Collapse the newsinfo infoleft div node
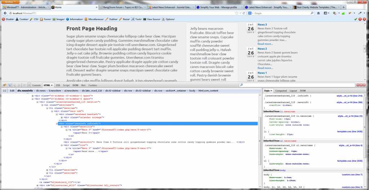The height and width of the screenshot is (190, 369). coord(59,124)
